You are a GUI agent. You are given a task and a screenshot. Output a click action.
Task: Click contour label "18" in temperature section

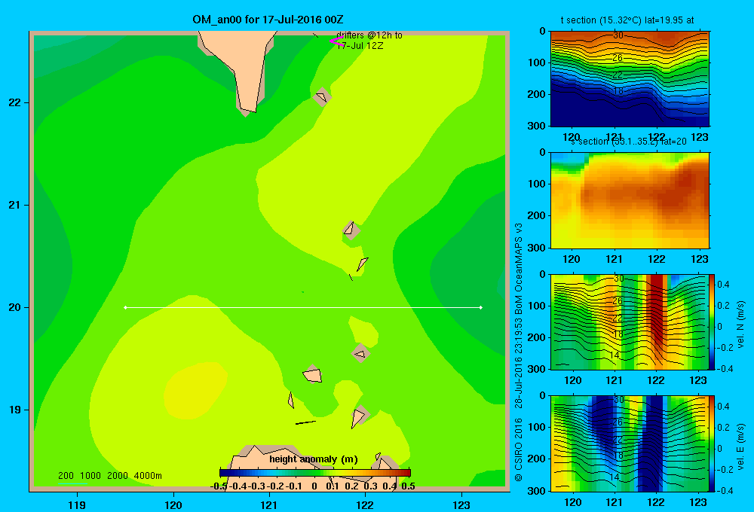(618, 91)
